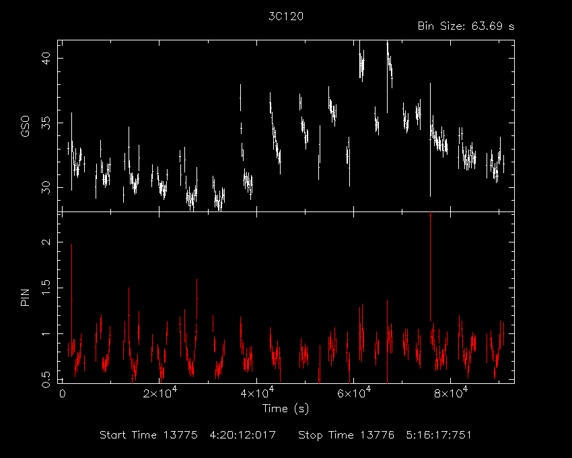This screenshot has height=458, width=572.
Task: Click the PIN axis tick label "2"
Action: (46, 242)
